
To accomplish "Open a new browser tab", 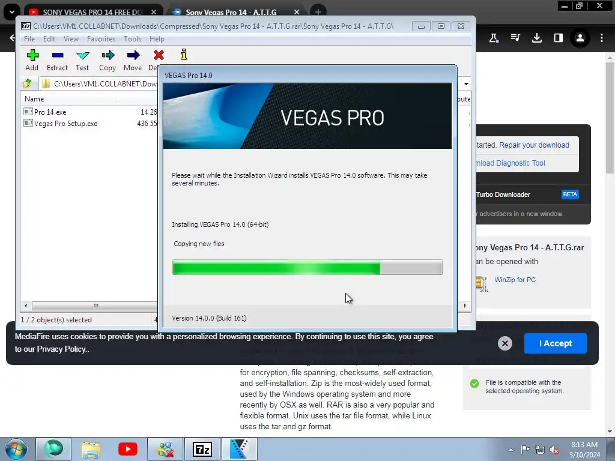I will [x=318, y=12].
